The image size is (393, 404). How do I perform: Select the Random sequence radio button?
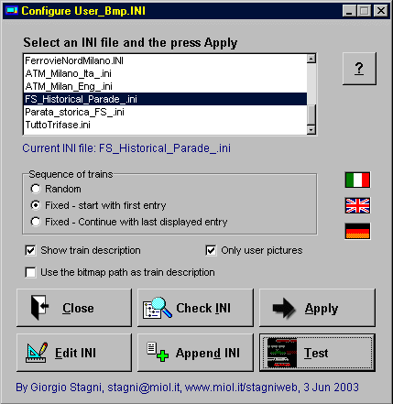click(36, 189)
